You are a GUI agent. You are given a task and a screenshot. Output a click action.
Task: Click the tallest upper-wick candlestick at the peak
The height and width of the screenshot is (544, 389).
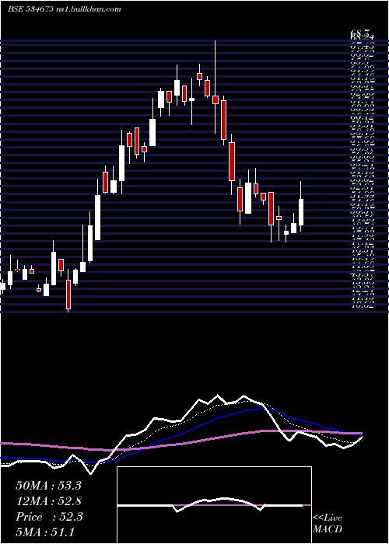216,87
